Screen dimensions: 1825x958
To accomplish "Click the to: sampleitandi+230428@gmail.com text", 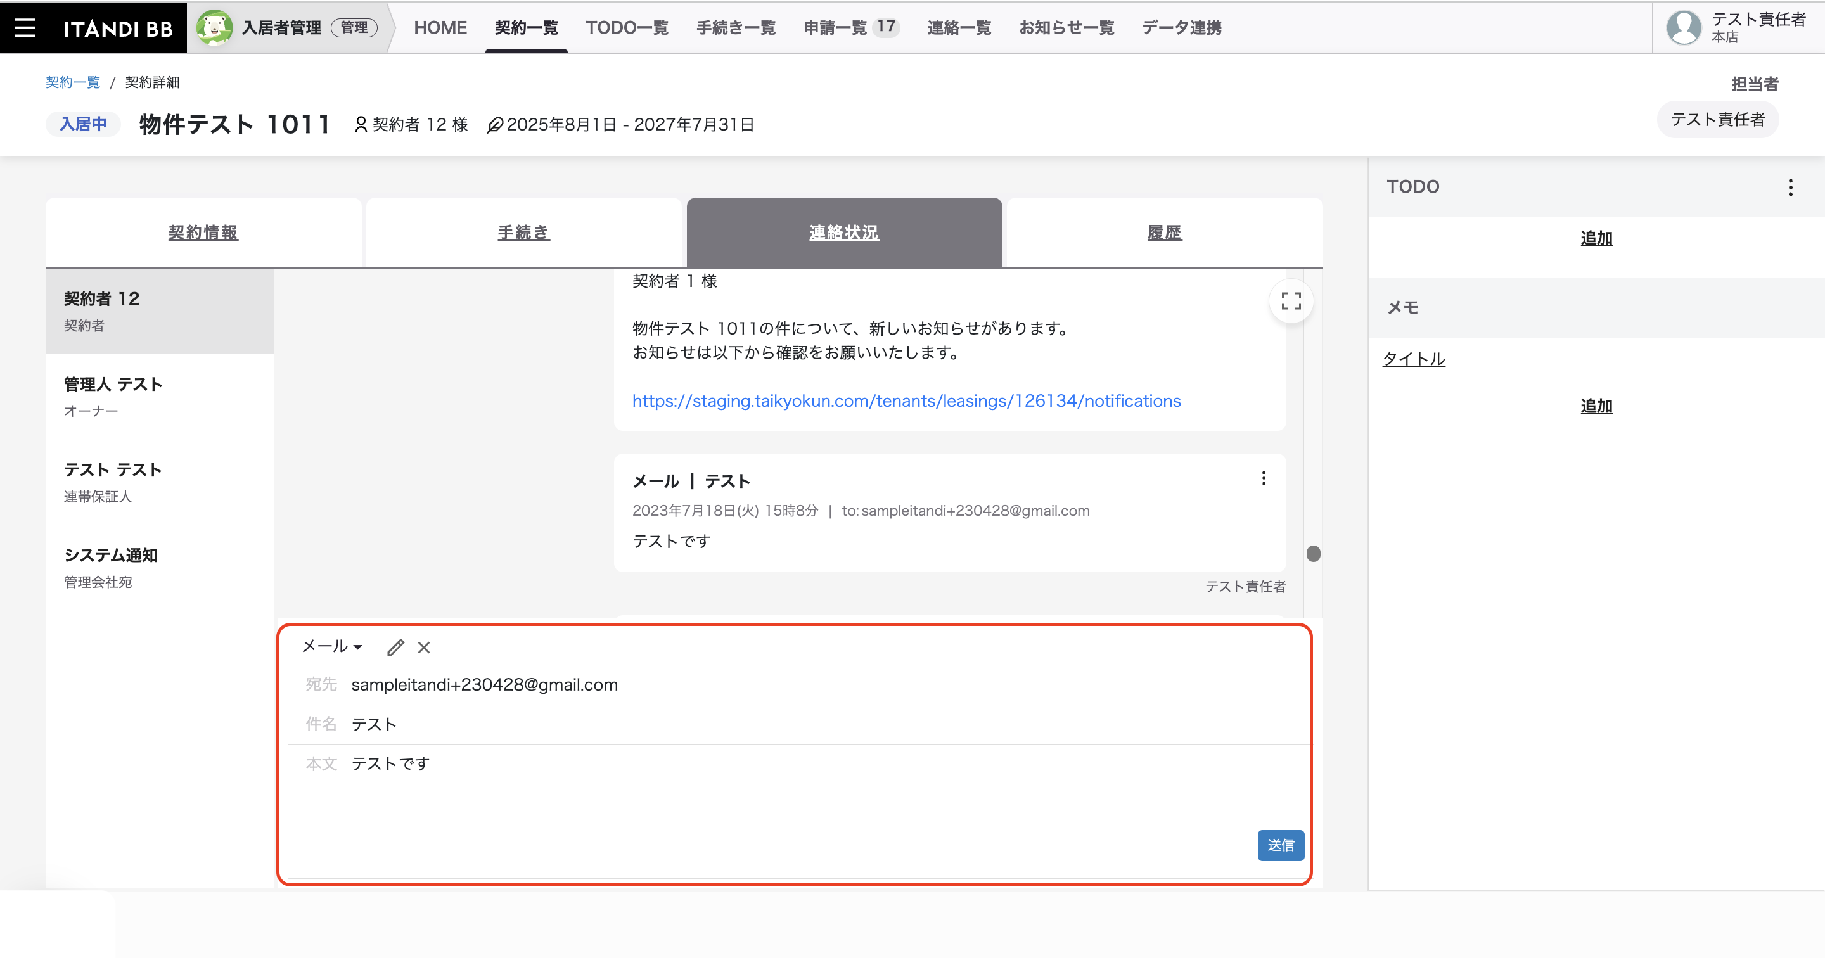I will point(965,511).
